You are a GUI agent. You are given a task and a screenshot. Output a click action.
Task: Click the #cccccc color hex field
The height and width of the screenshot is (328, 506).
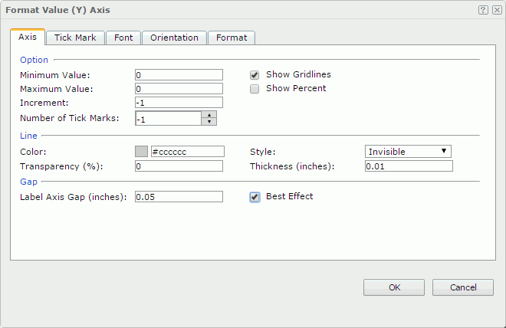click(x=188, y=151)
